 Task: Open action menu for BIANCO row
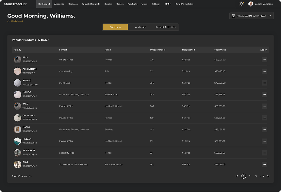[264, 83]
